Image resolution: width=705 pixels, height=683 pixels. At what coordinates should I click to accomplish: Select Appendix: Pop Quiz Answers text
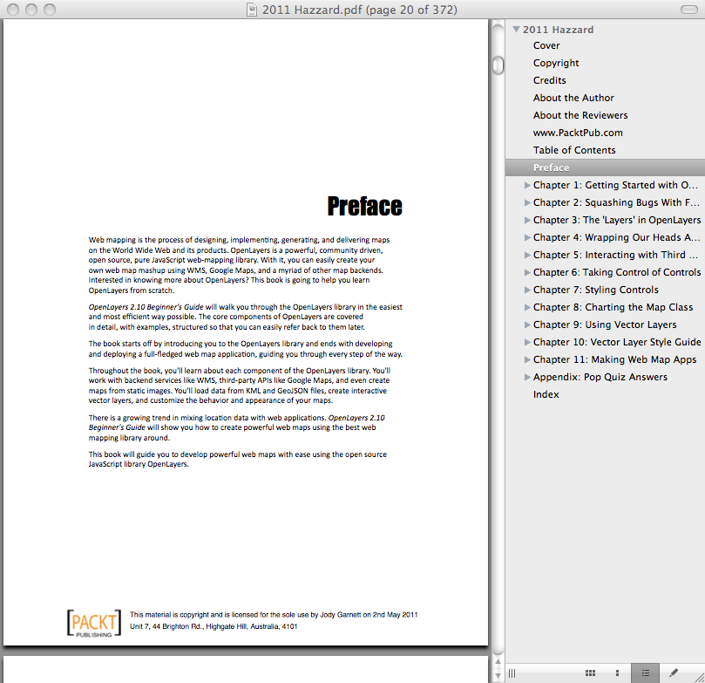600,378
